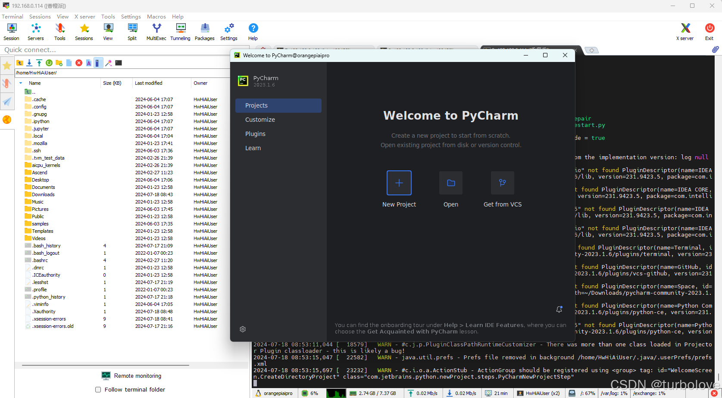Open the X server menu
Viewport: 722px width, 398px height.
[x=85, y=17]
